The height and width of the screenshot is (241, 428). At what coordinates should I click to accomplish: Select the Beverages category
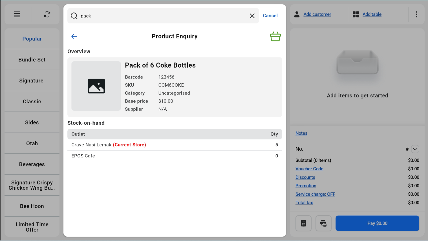point(32,164)
